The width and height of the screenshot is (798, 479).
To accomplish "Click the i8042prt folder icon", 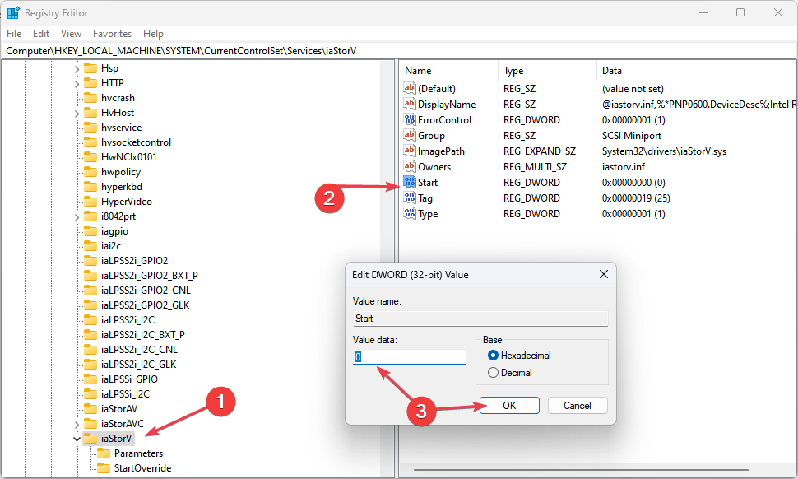I will pos(90,216).
